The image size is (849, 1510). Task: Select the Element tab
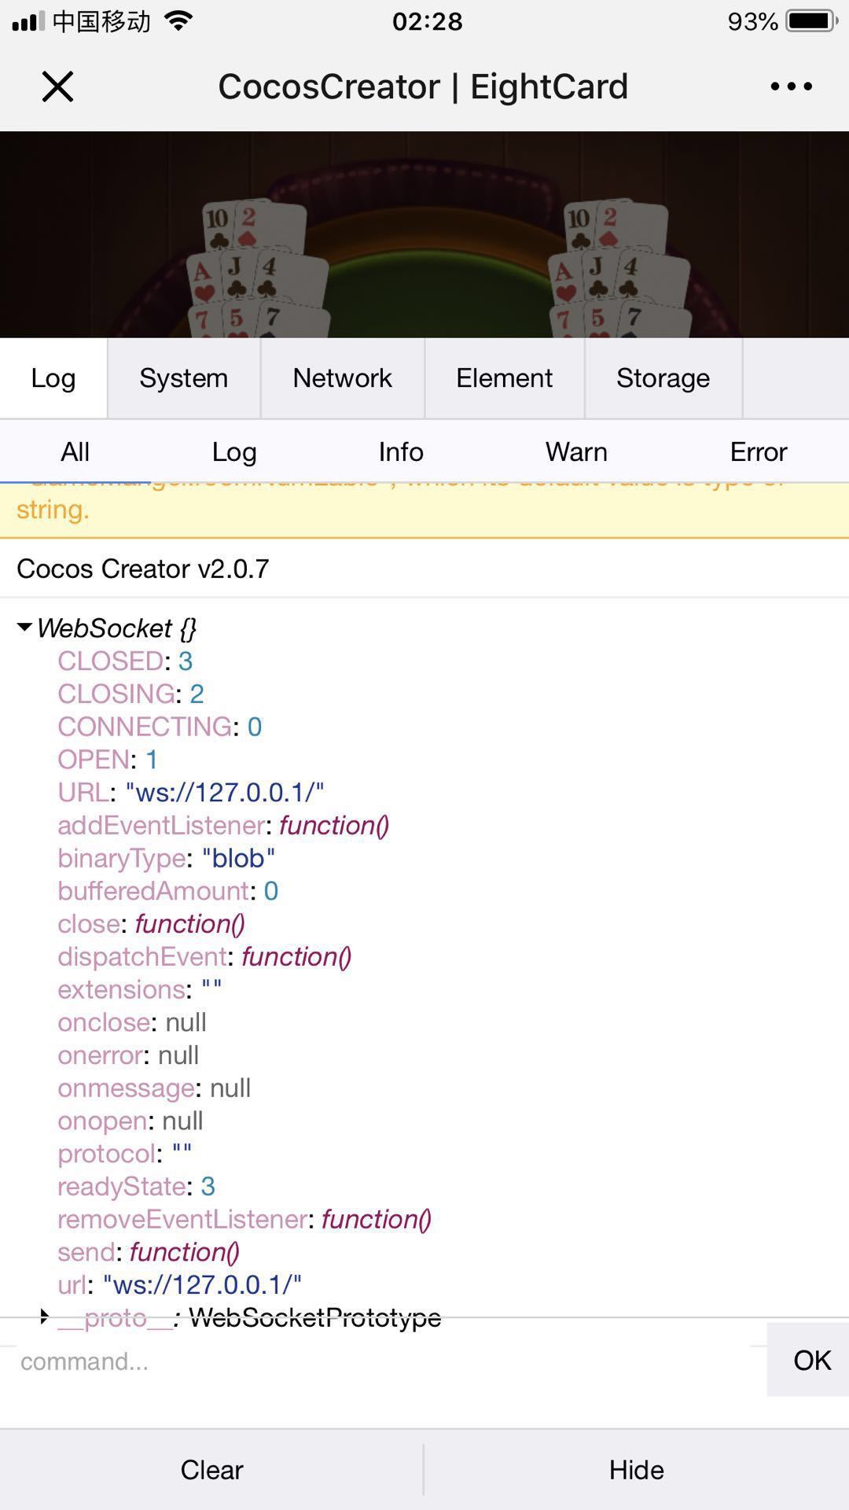[504, 378]
